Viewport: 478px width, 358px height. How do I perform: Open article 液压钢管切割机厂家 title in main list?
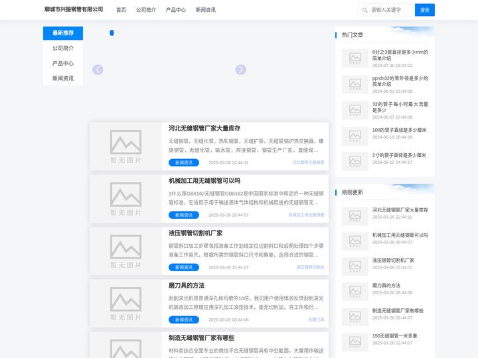coord(195,233)
